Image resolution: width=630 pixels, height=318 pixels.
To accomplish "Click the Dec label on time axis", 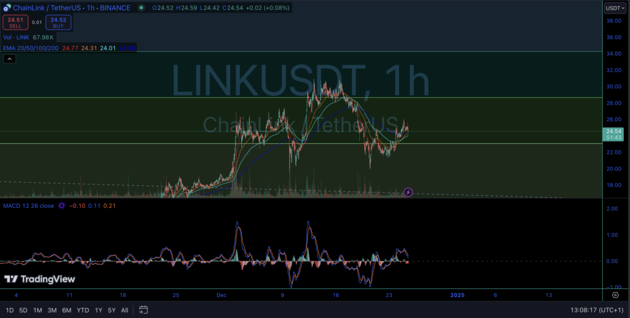I will click(221, 295).
